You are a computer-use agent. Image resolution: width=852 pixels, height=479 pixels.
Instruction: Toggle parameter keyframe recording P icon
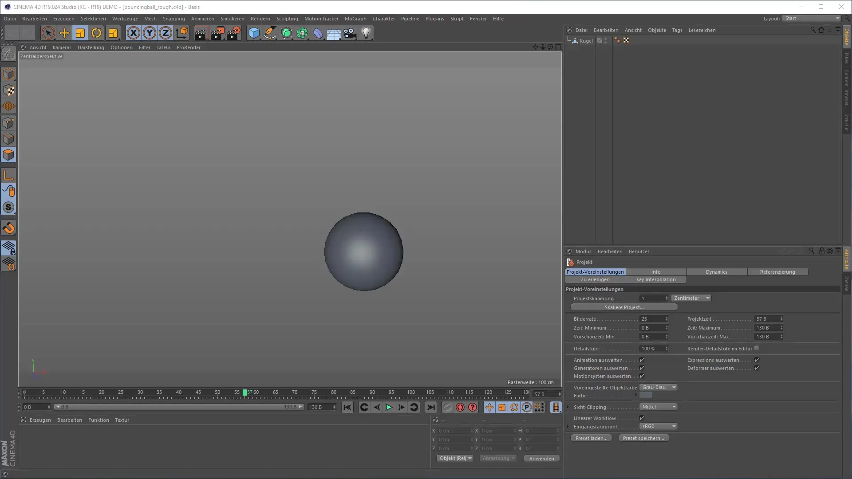pyautogui.click(x=526, y=407)
